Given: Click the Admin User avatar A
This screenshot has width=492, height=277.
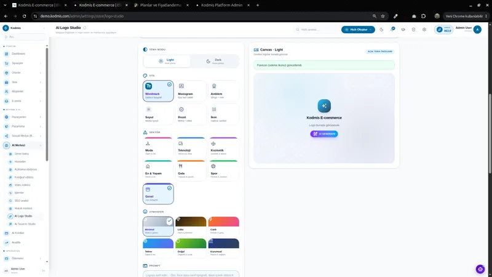Looking at the screenshot, I should tap(478, 30).
